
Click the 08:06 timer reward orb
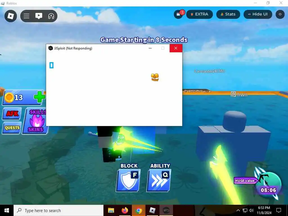tap(269, 184)
